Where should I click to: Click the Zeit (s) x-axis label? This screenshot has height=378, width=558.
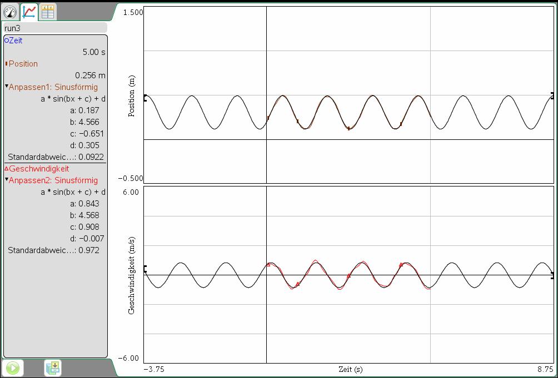click(350, 369)
